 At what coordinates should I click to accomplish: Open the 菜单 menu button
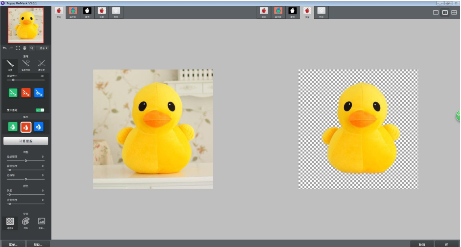pyautogui.click(x=13, y=244)
